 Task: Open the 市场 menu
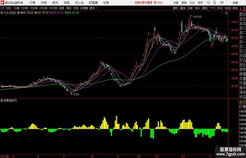tap(44, 3)
